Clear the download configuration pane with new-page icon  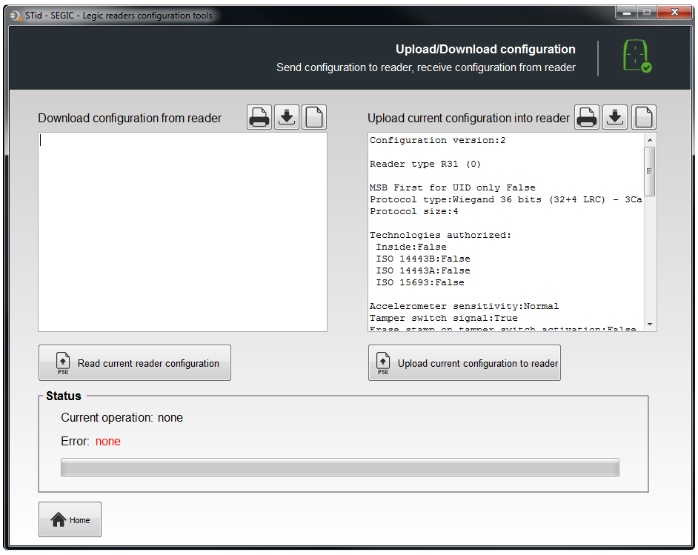[x=314, y=118]
